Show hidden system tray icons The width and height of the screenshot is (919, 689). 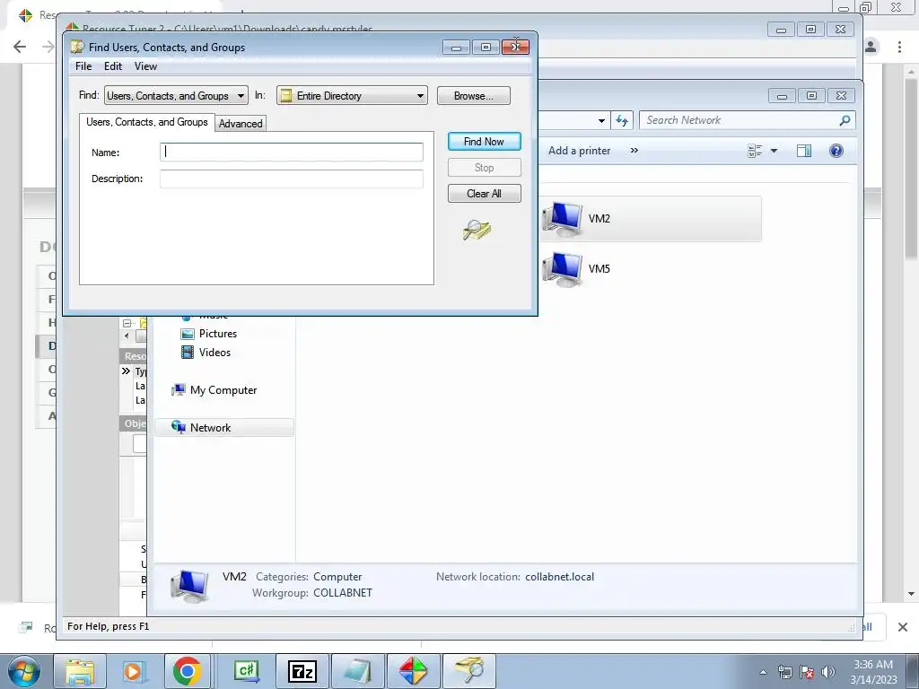(x=763, y=673)
